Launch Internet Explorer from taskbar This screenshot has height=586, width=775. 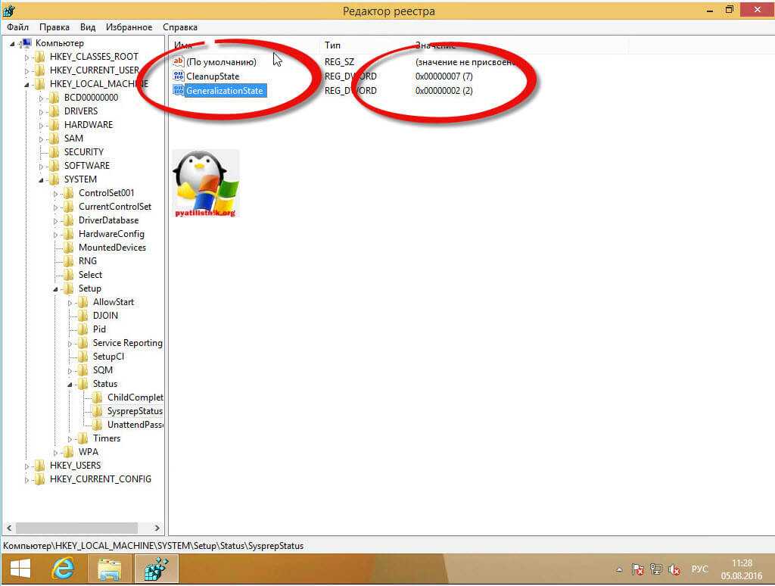64,569
